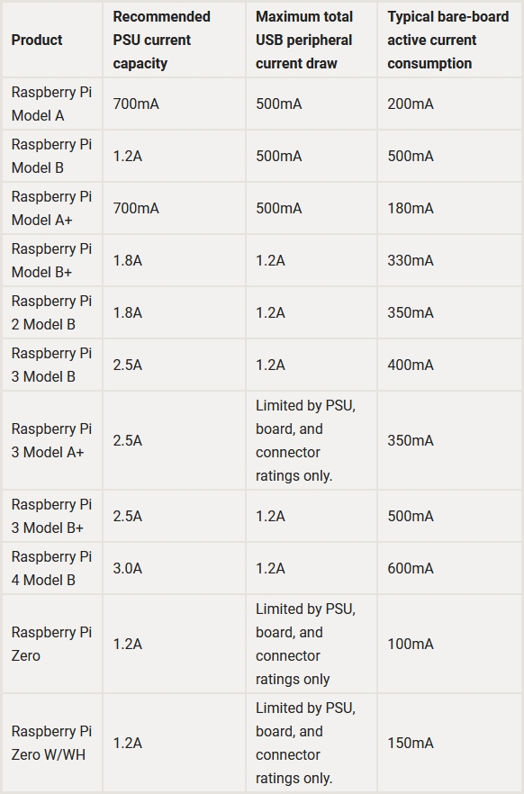Click Typical bare-board active current consumption header

click(x=448, y=40)
